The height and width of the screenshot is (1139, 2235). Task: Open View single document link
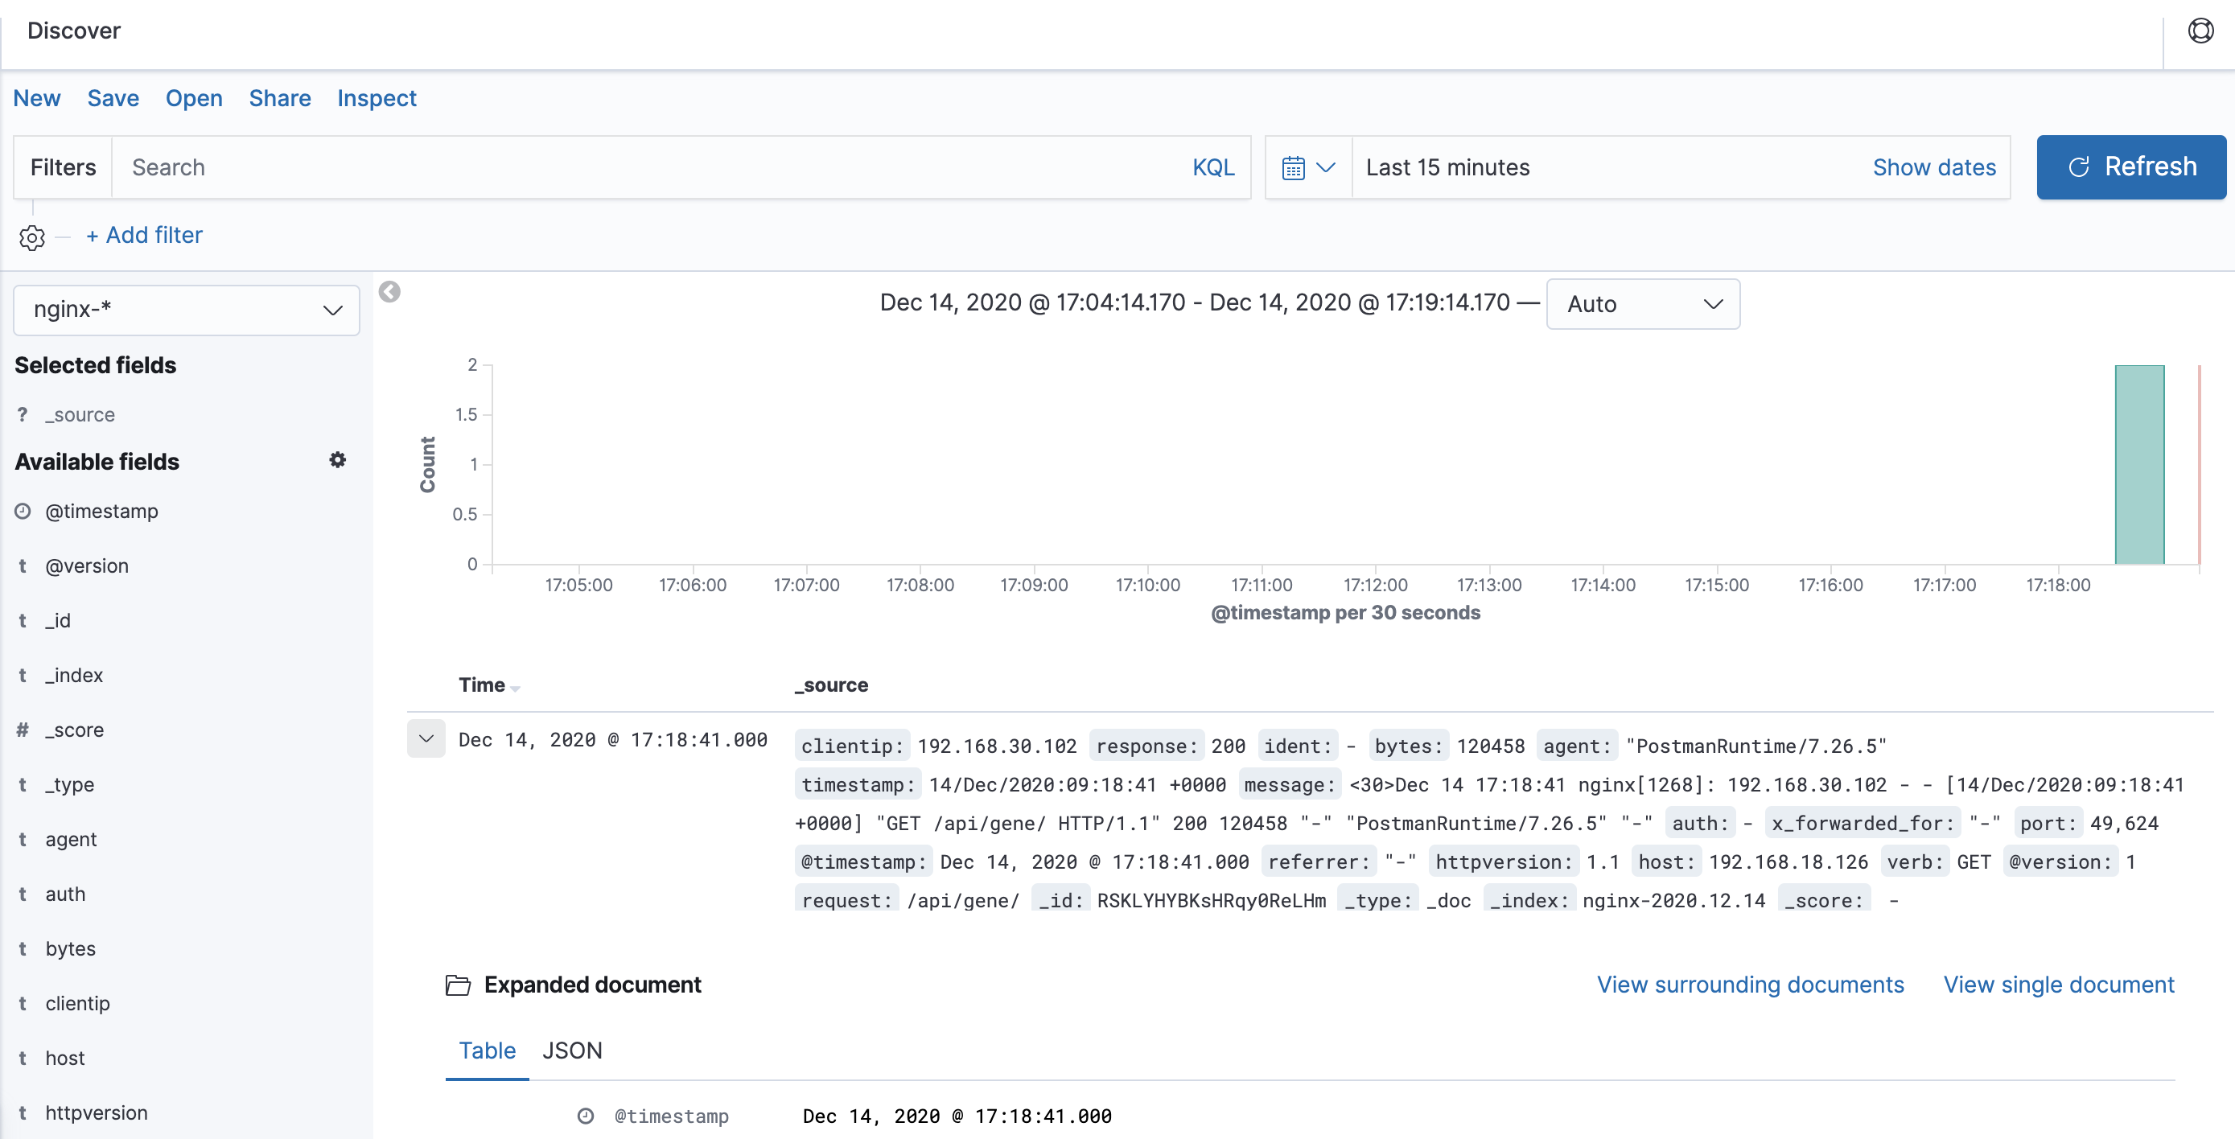coord(2058,985)
